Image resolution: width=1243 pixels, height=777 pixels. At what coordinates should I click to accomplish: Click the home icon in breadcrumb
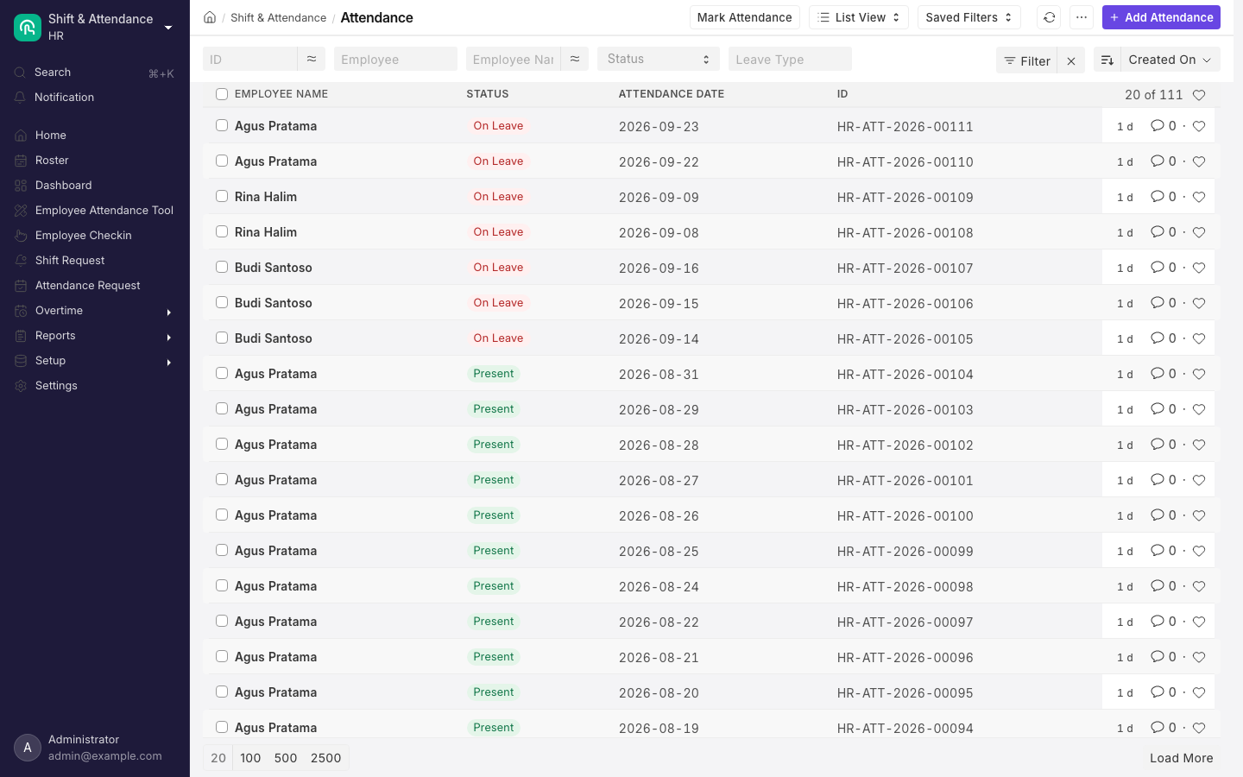click(210, 17)
